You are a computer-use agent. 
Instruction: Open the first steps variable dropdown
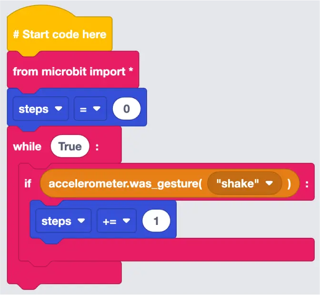pos(40,109)
